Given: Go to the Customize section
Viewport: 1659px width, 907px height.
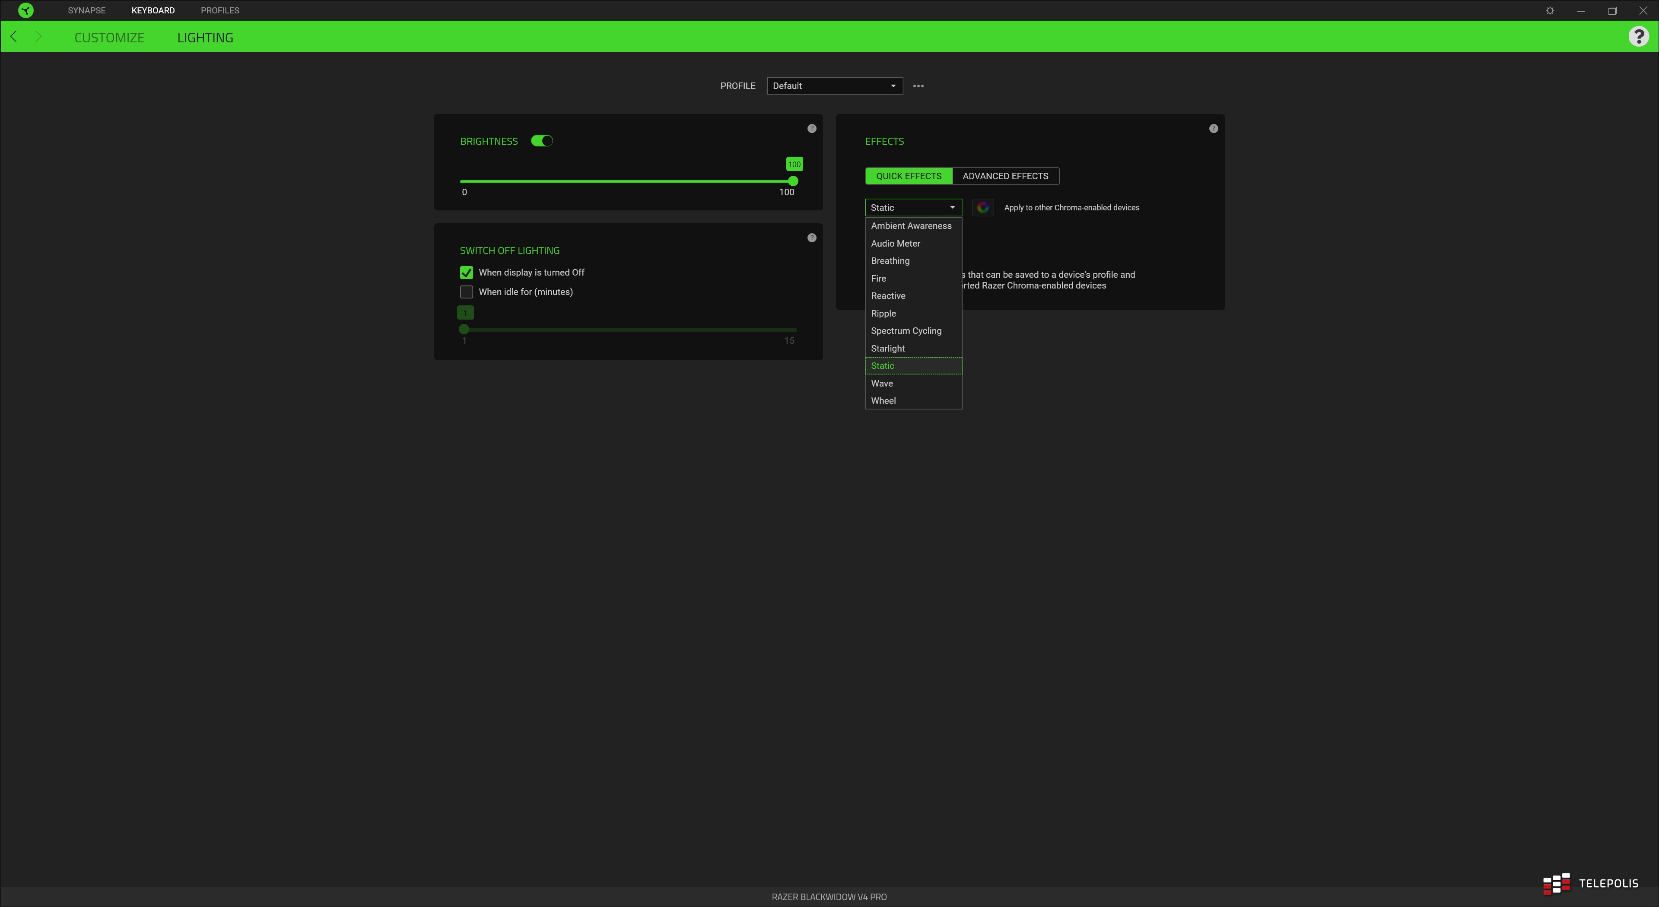Looking at the screenshot, I should pyautogui.click(x=109, y=37).
